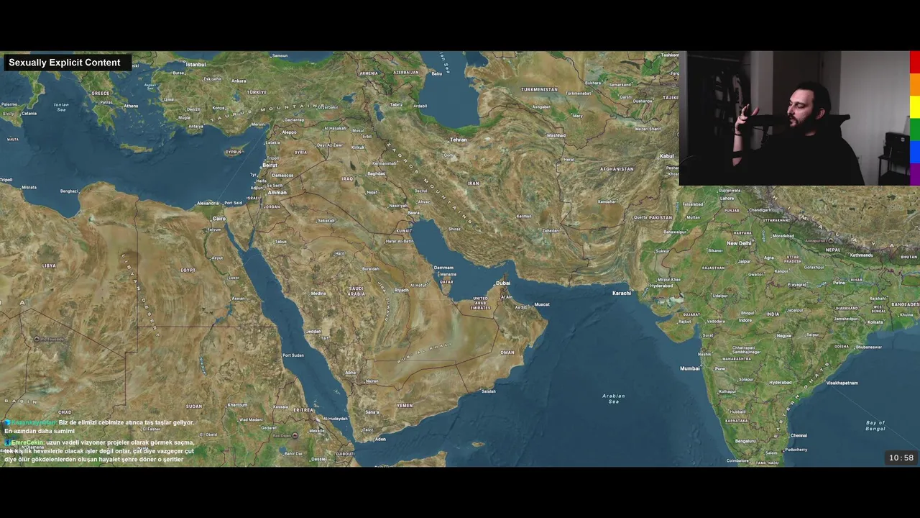
Task: Select the Bay of Bengal label
Action: pyautogui.click(x=875, y=426)
